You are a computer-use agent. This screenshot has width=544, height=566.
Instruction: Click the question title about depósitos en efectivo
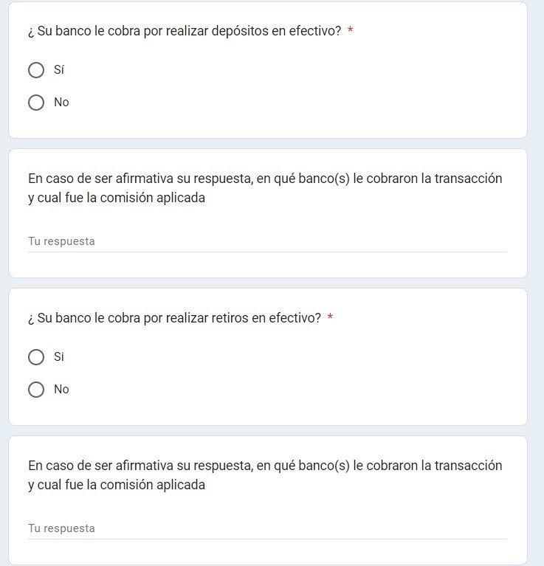tap(185, 31)
